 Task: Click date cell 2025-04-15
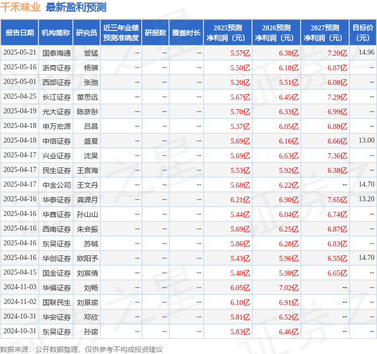20,272
